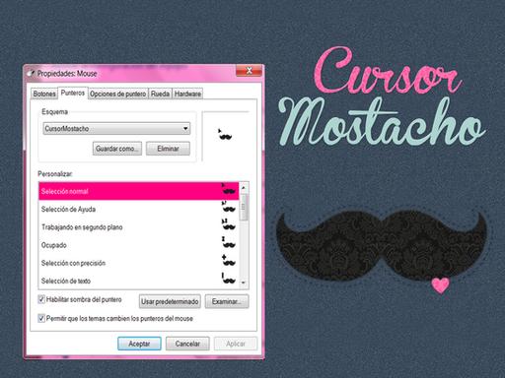
Task: Select the Selección de texto row
Action: click(138, 281)
